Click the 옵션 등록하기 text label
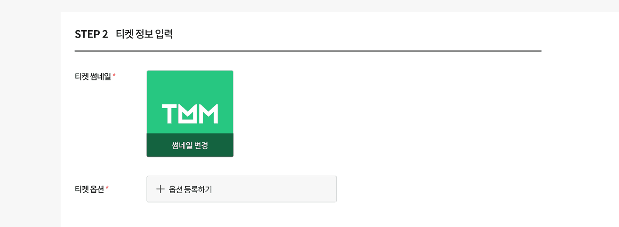This screenshot has width=619, height=227. [190, 189]
